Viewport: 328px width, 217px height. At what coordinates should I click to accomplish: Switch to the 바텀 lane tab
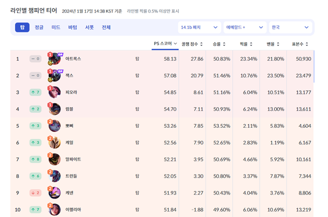(73, 27)
